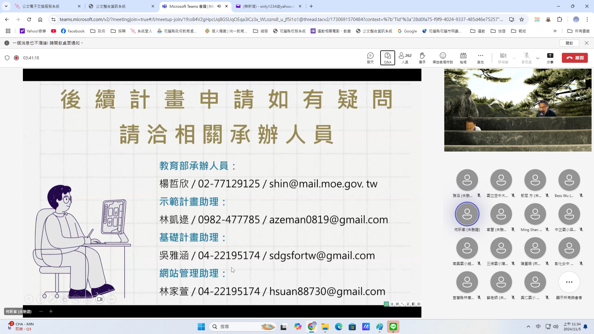Open the meeting View options
The height and width of the screenshot is (334, 594).
tap(463, 58)
